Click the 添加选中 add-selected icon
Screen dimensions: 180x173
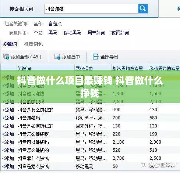[x=57, y=57]
